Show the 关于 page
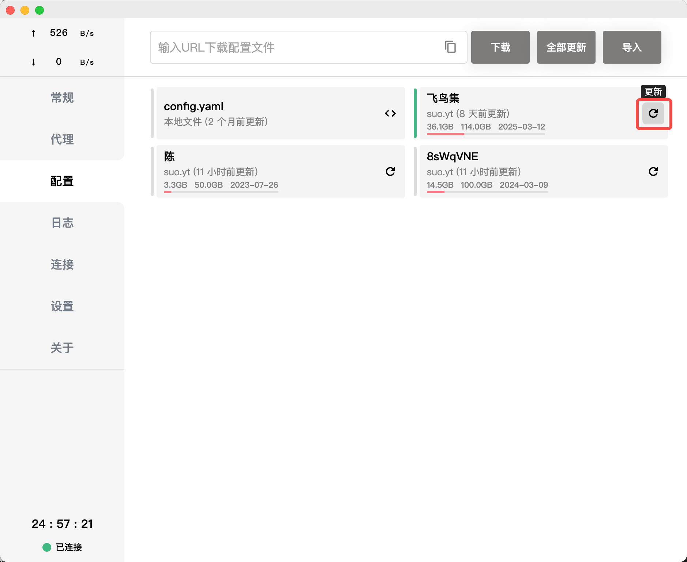 pyautogui.click(x=62, y=348)
